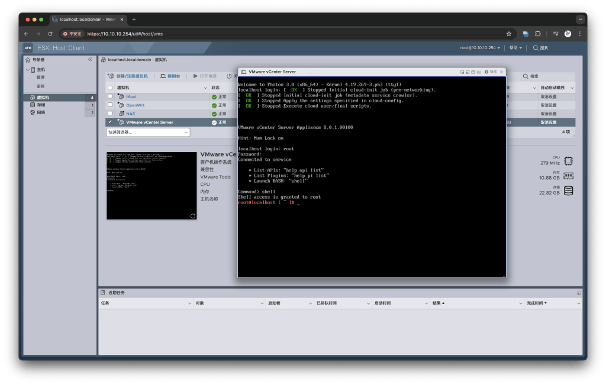
Task: Click the iKuai virtual machine icon
Action: click(x=121, y=96)
